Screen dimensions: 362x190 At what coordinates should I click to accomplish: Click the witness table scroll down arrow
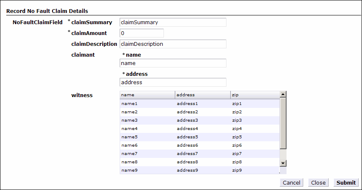click(x=283, y=163)
